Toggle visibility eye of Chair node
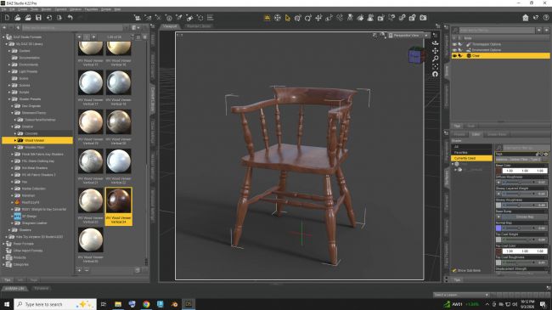This screenshot has height=310, width=552. point(454,56)
